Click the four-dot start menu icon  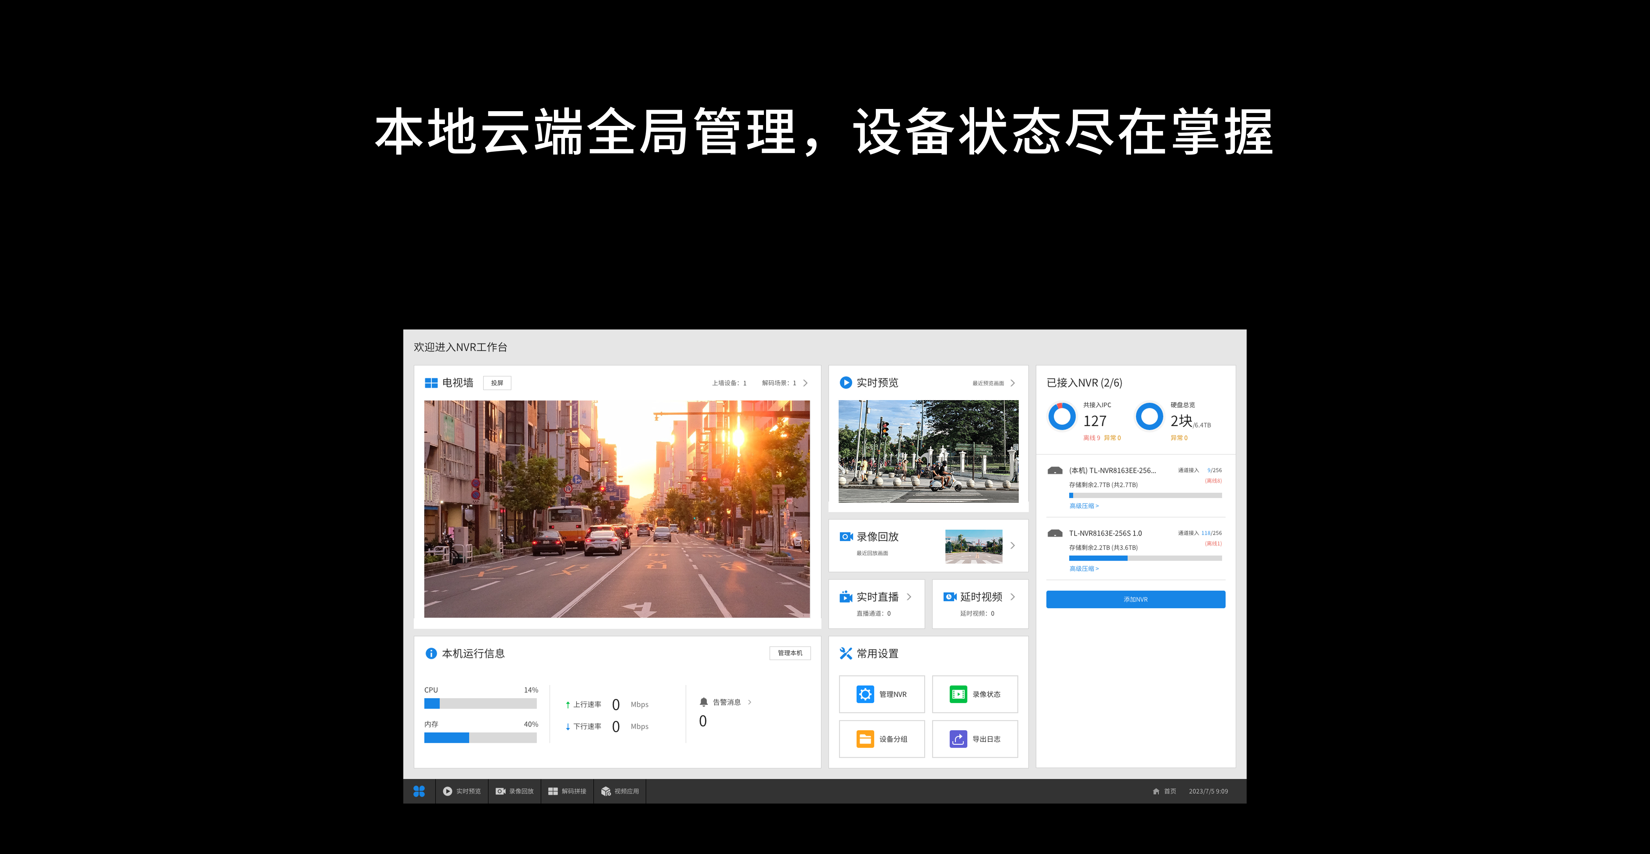[x=419, y=791]
